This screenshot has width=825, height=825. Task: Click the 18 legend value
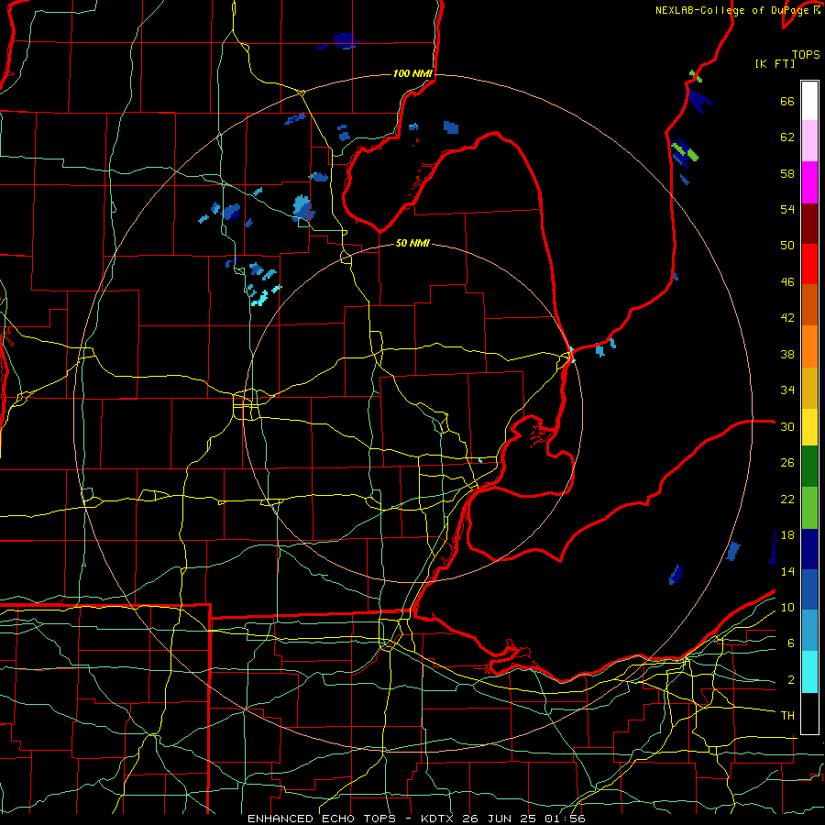pos(787,535)
